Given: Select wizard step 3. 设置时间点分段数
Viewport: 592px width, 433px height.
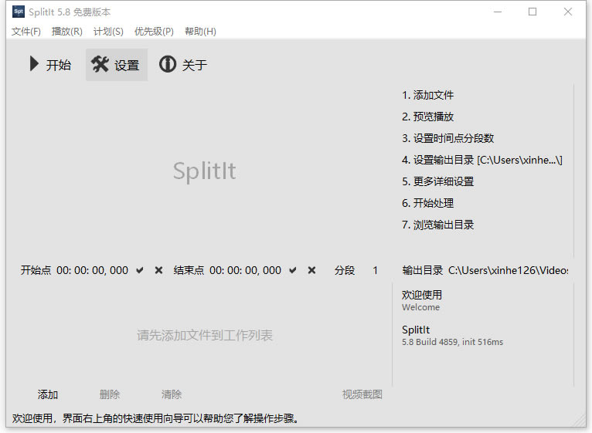Looking at the screenshot, I should (447, 138).
